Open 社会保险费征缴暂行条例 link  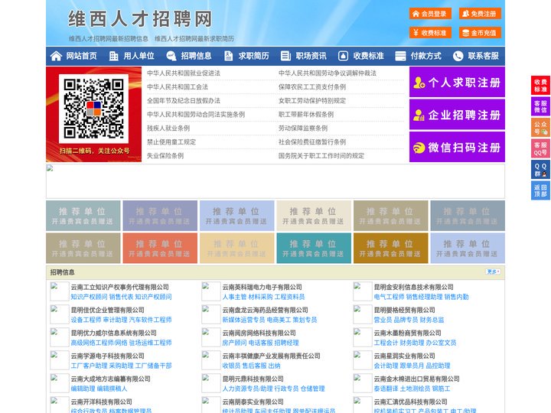click(x=312, y=142)
